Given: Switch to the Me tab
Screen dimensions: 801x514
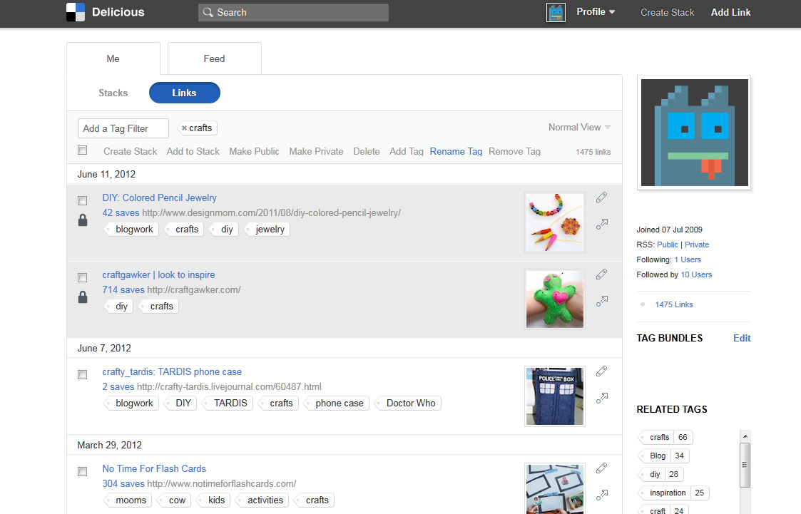Looking at the screenshot, I should pyautogui.click(x=113, y=58).
